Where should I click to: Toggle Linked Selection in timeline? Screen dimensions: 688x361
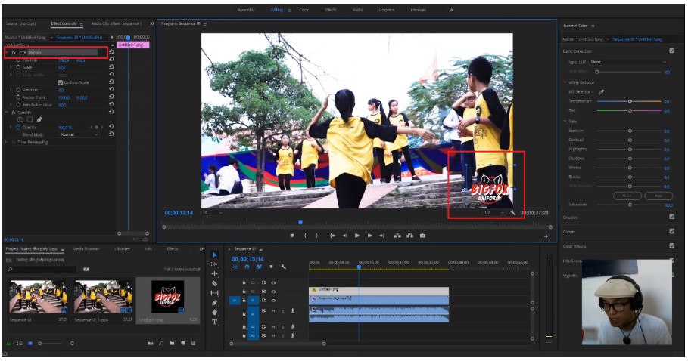tap(259, 267)
